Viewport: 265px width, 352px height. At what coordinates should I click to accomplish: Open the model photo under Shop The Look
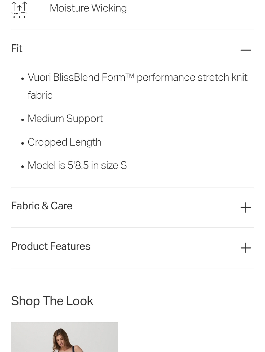65,337
